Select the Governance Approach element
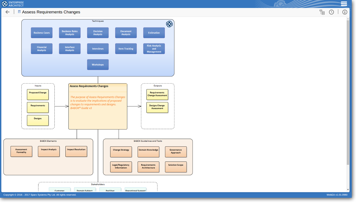360x206 pixels. click(x=176, y=152)
